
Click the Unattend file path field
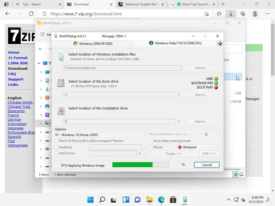click(115, 147)
